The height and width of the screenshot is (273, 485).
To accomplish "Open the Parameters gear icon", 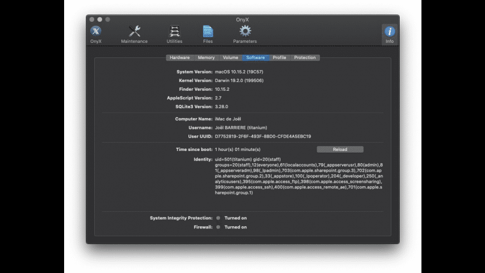I will pos(245,32).
